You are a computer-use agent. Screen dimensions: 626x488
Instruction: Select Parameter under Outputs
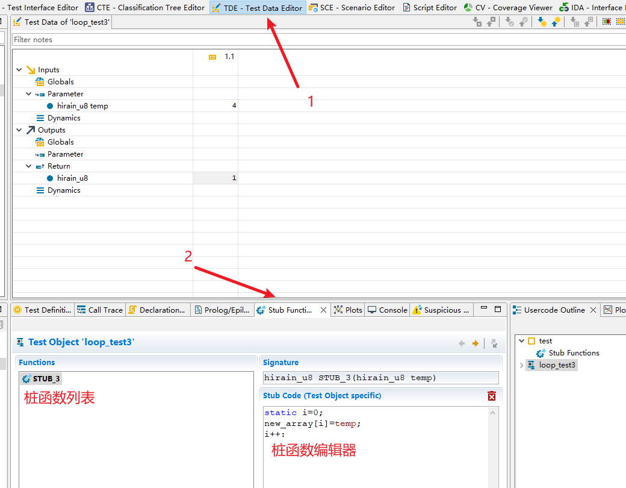pos(65,154)
